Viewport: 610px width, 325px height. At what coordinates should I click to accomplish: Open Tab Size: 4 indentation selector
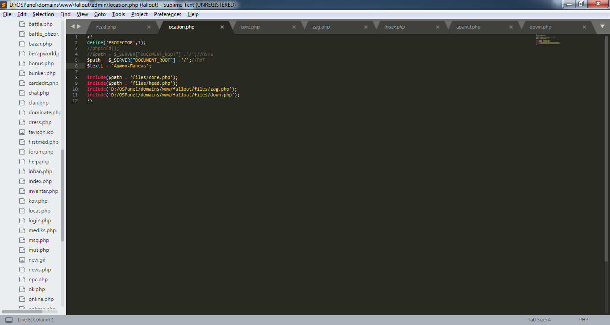539,320
